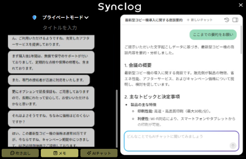The width and height of the screenshot is (246, 159).
Task: Click the transcript scrollbar thumb
Action: tap(117, 118)
